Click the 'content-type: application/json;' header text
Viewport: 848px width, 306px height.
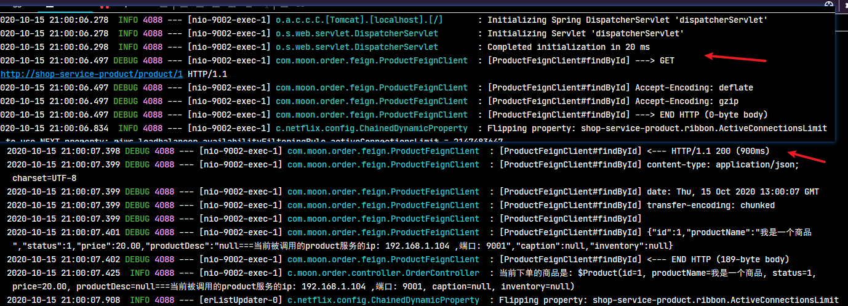pos(723,164)
